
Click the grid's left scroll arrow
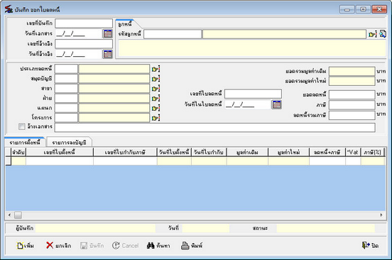point(9,215)
